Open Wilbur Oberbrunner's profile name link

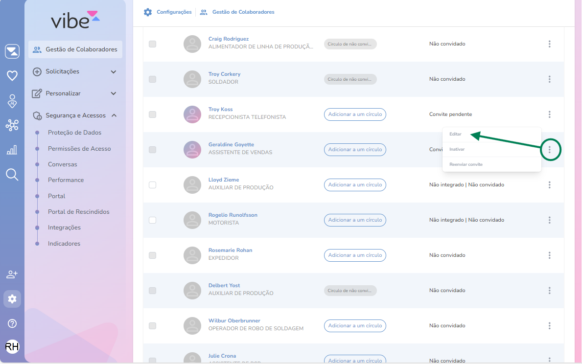pos(234,320)
